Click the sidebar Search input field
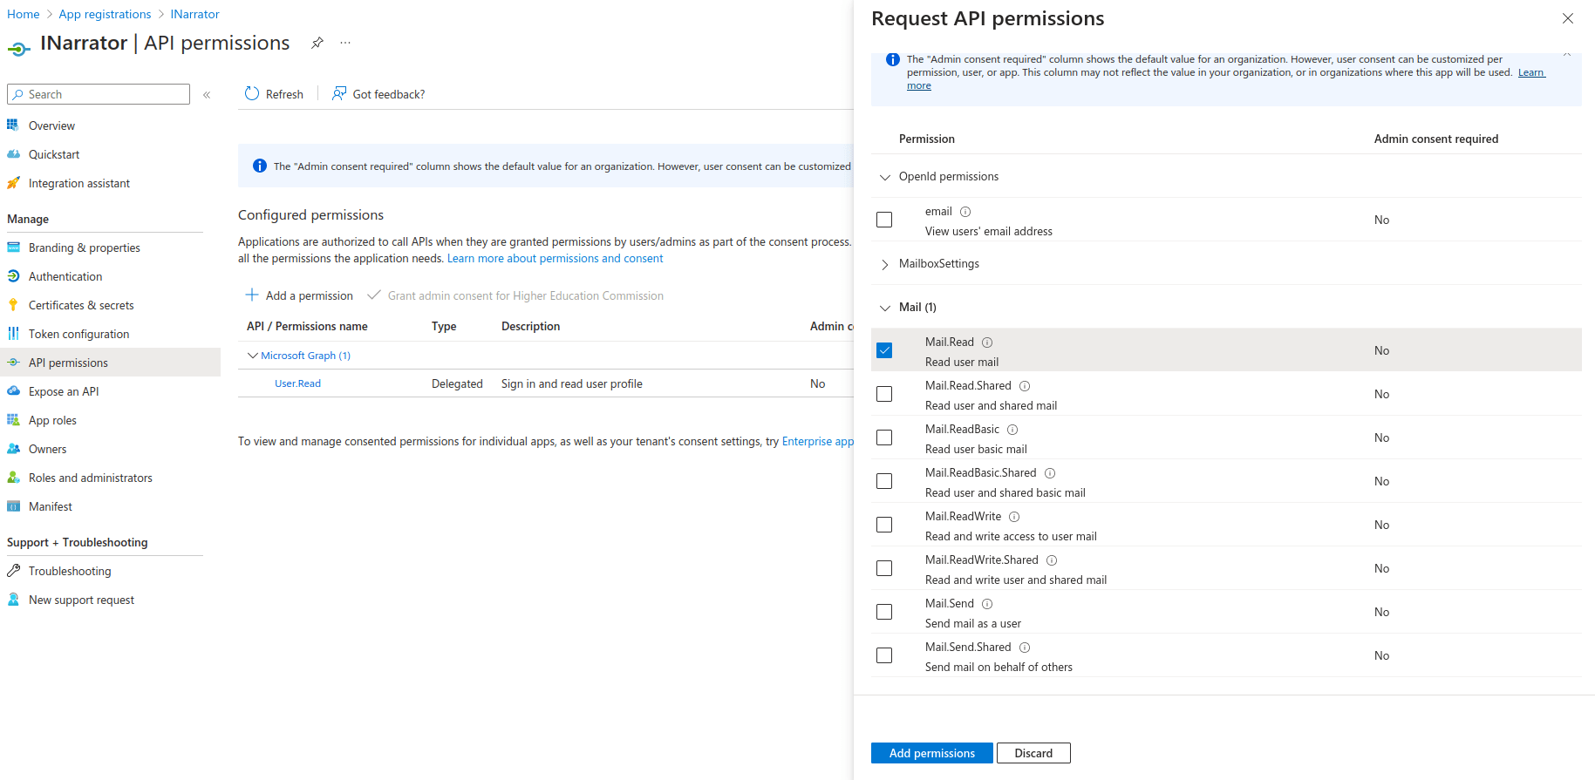Screen dimensions: 1595x780 pyautogui.click(x=99, y=94)
